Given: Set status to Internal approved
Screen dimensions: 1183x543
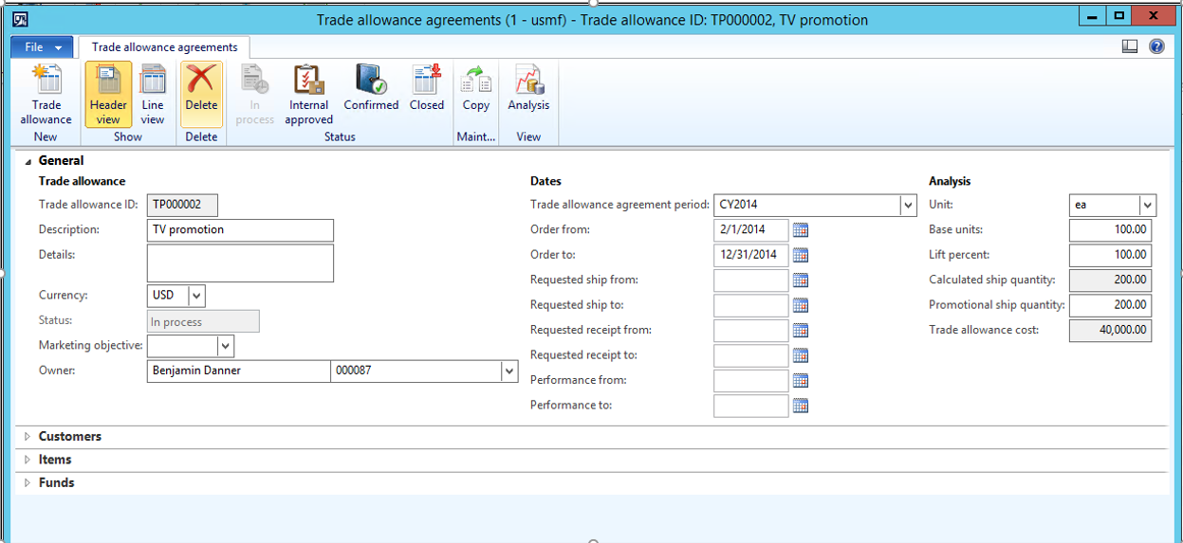Looking at the screenshot, I should point(308,95).
